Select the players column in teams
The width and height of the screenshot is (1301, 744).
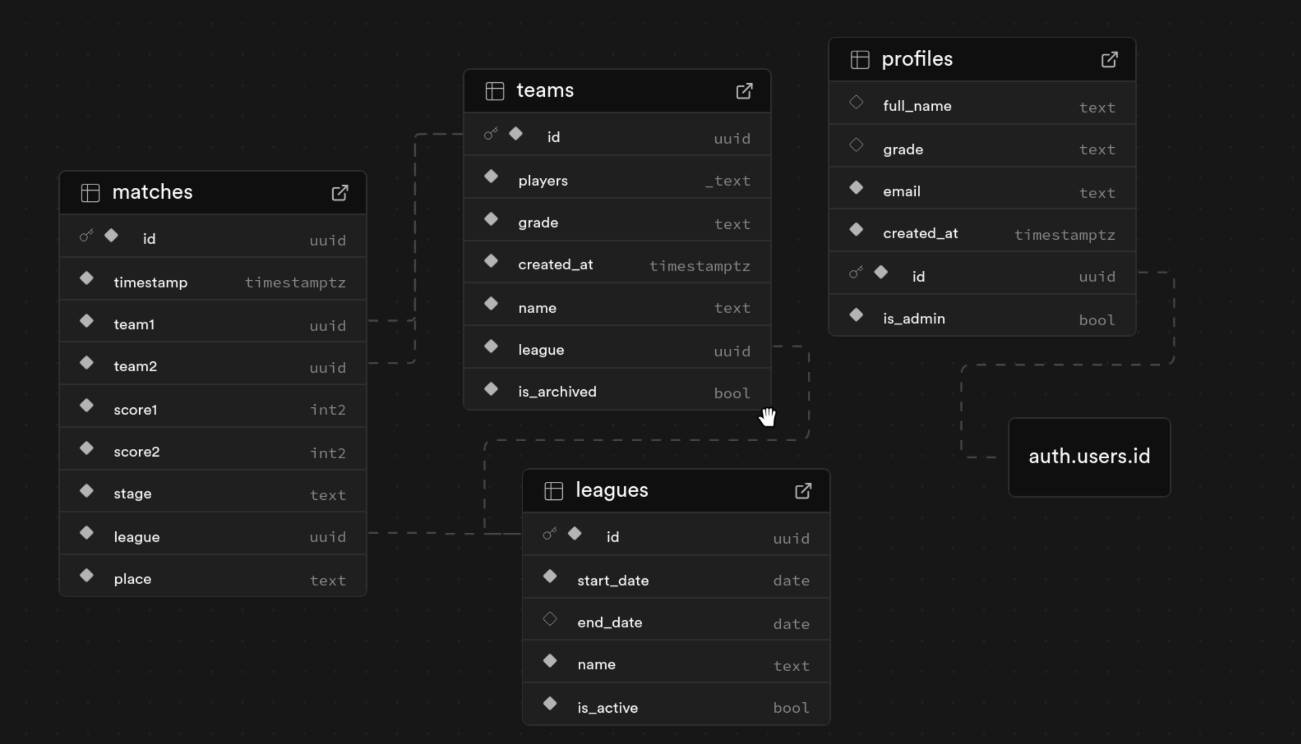coord(543,181)
